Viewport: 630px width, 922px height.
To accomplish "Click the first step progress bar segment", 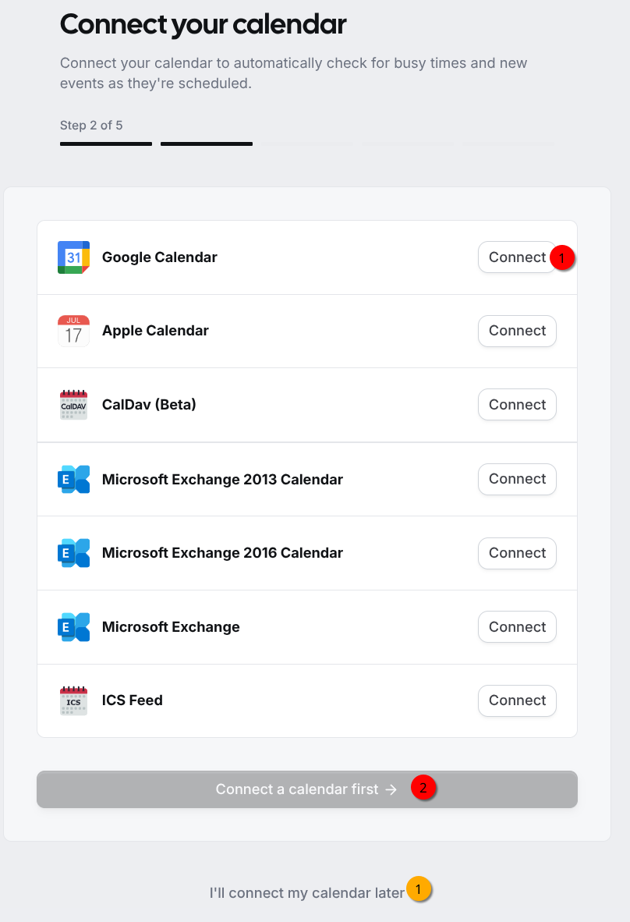I will coord(106,144).
